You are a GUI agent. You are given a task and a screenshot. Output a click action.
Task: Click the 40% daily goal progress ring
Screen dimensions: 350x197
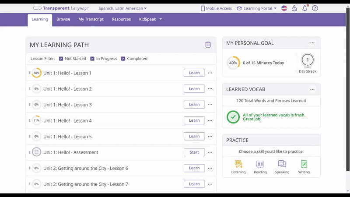233,63
